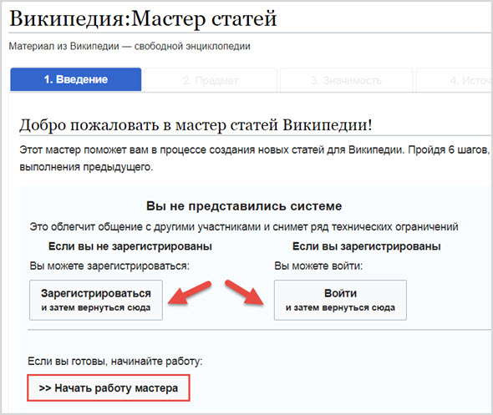The height and width of the screenshot is (415, 493).
Task: Click the text 'Вы можете зарегистрироваться:'
Action: pos(109,266)
